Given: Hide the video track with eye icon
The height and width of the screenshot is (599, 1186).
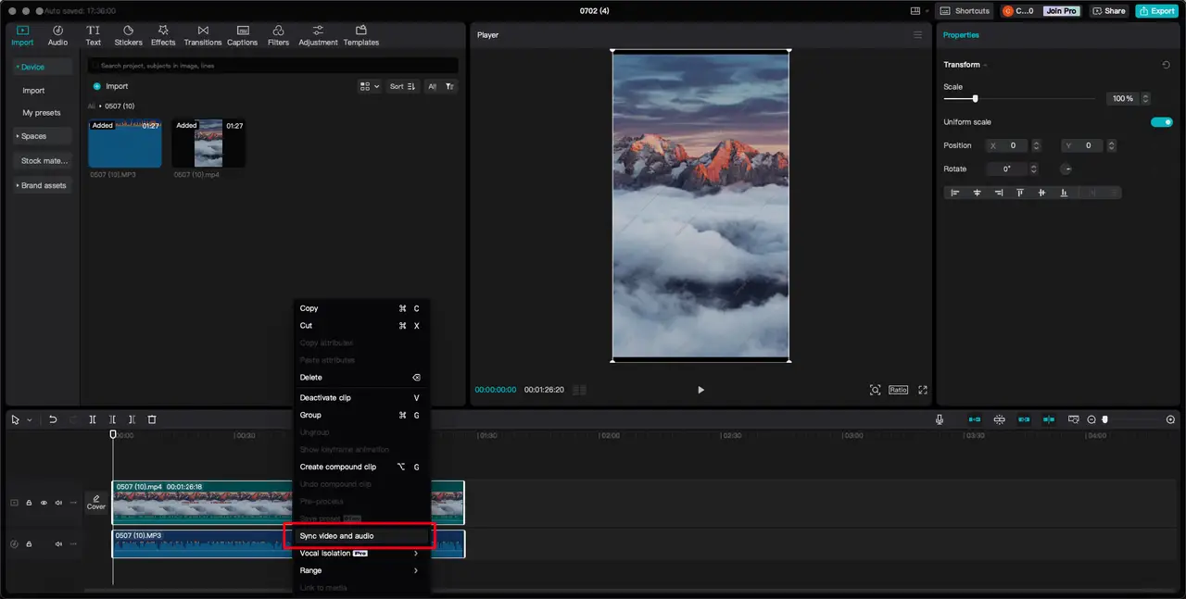Looking at the screenshot, I should point(44,503).
